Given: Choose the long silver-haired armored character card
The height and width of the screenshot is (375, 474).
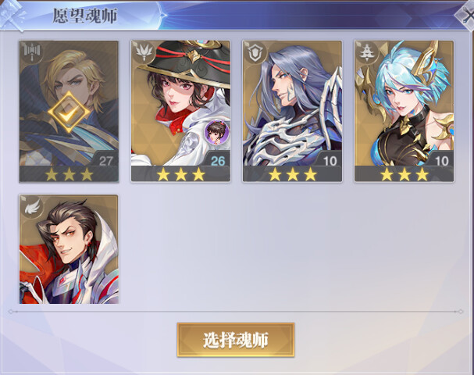Looking at the screenshot, I should (292, 112).
